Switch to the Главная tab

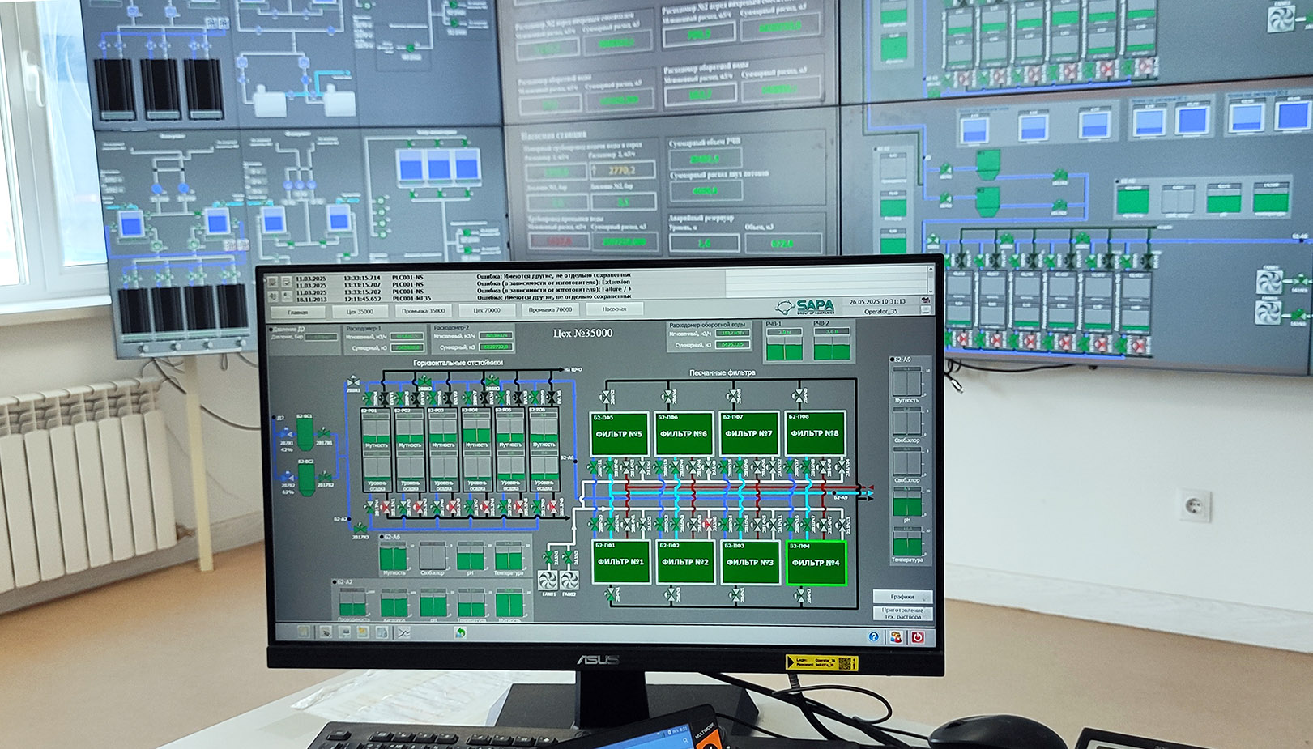click(297, 311)
